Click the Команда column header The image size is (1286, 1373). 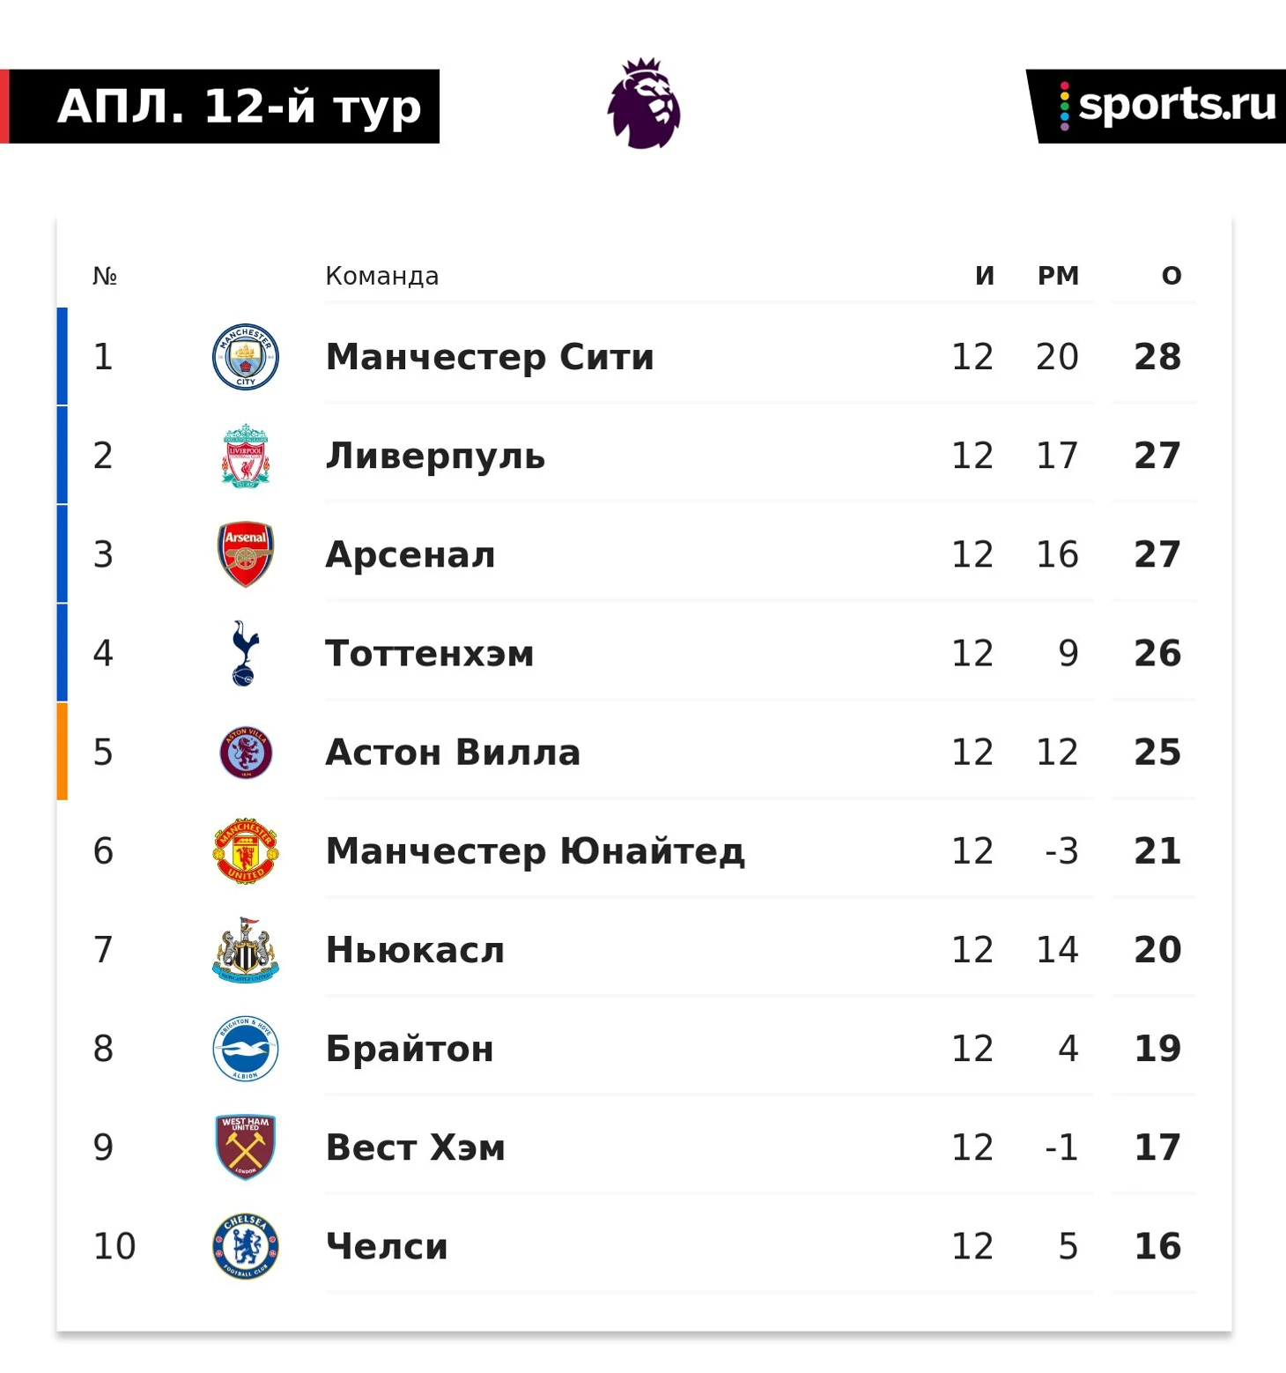(382, 276)
